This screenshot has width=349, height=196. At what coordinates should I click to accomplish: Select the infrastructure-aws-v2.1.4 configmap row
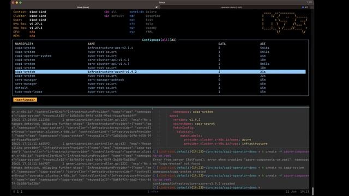click(160, 48)
